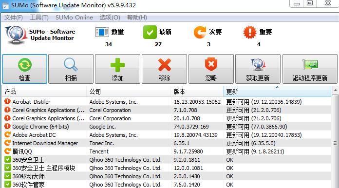Select the Adobe Acrobat DC product name
Image resolution: width=339 pixels, height=188 pixels.
(34, 135)
